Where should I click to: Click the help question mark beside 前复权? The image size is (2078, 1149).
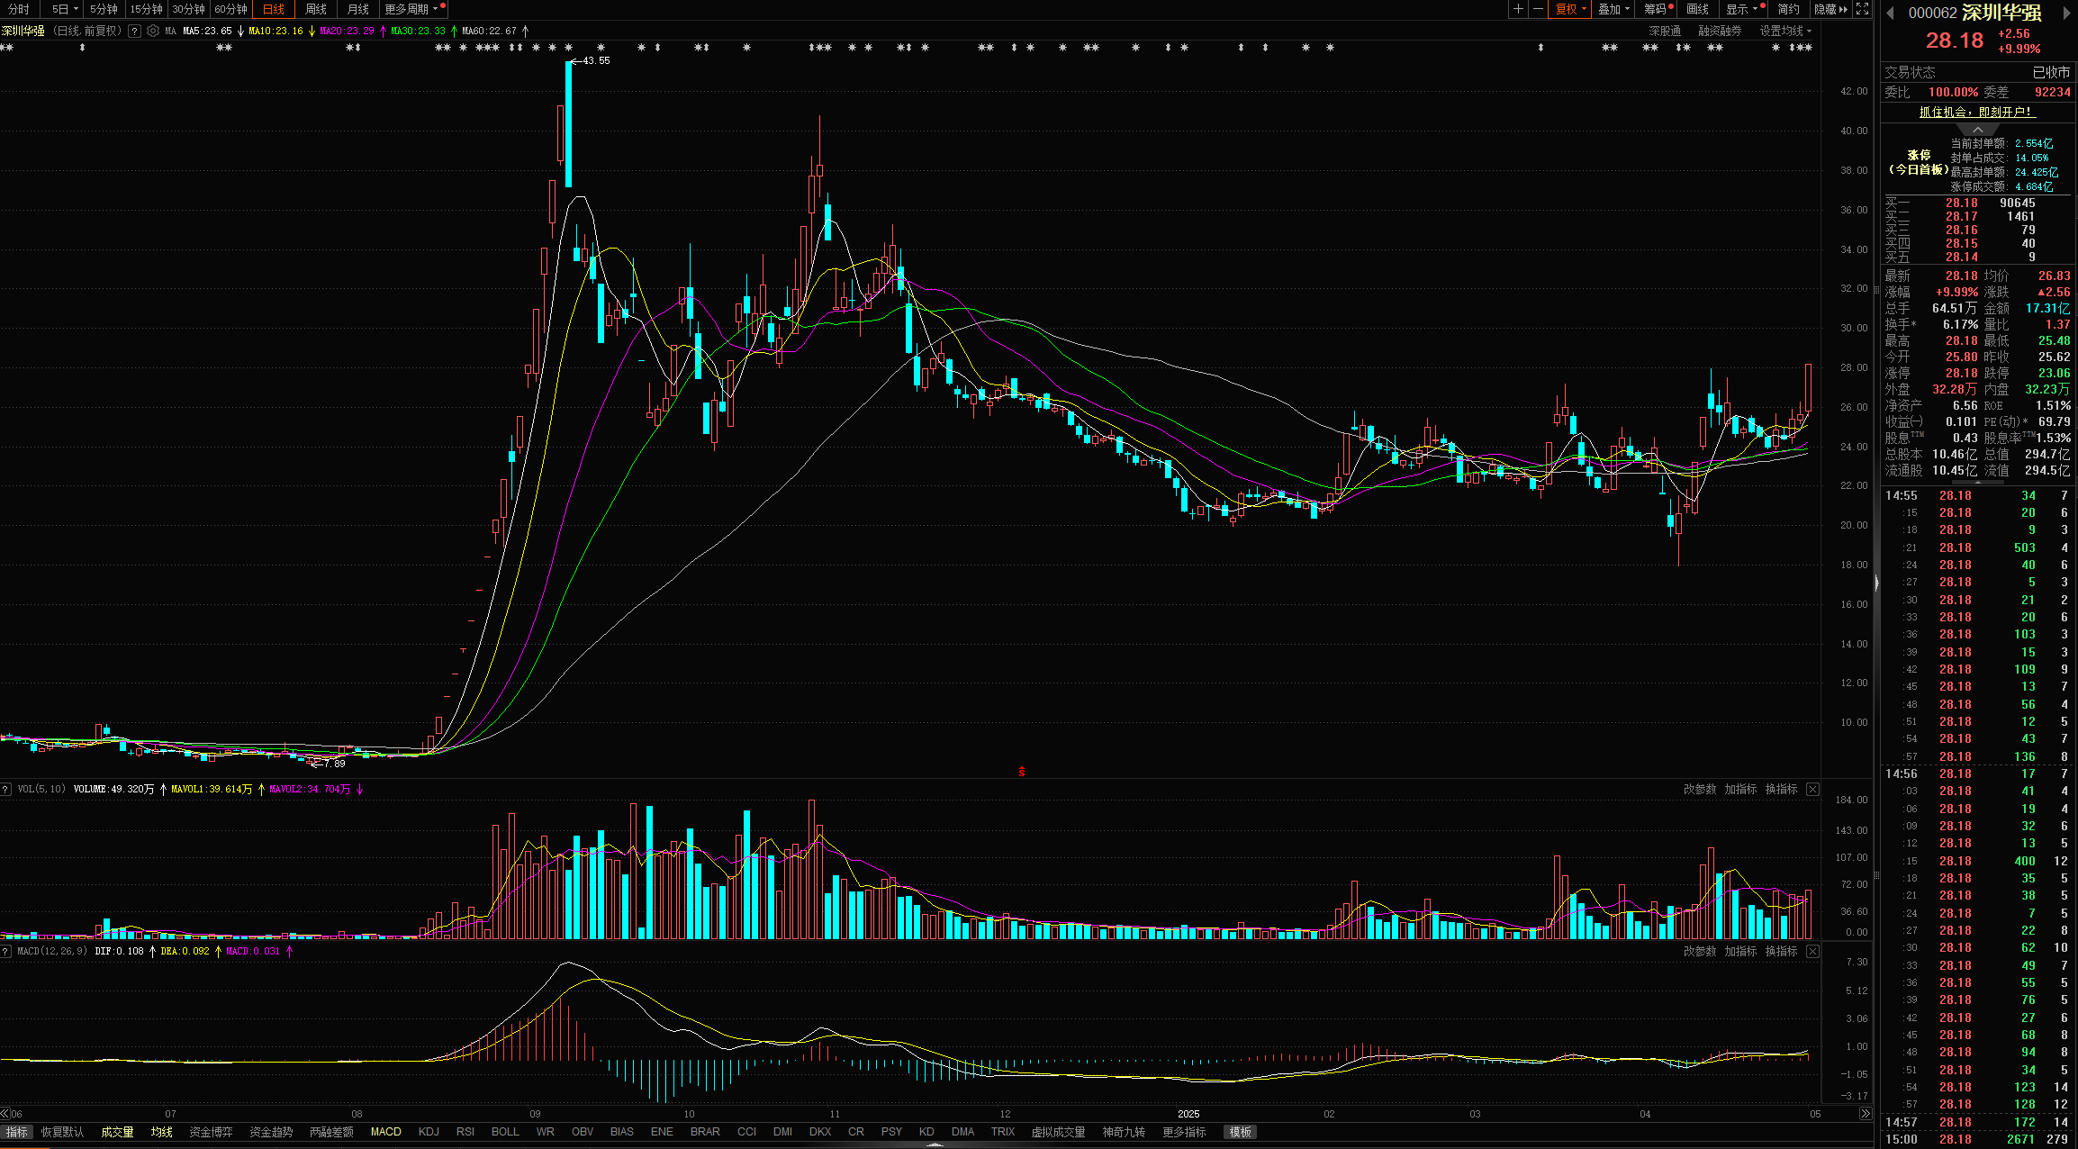coord(134,31)
